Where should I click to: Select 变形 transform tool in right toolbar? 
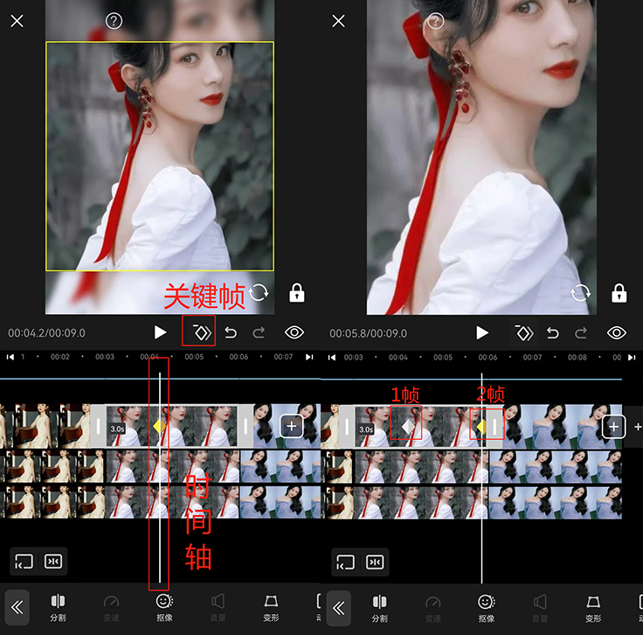pos(593,609)
